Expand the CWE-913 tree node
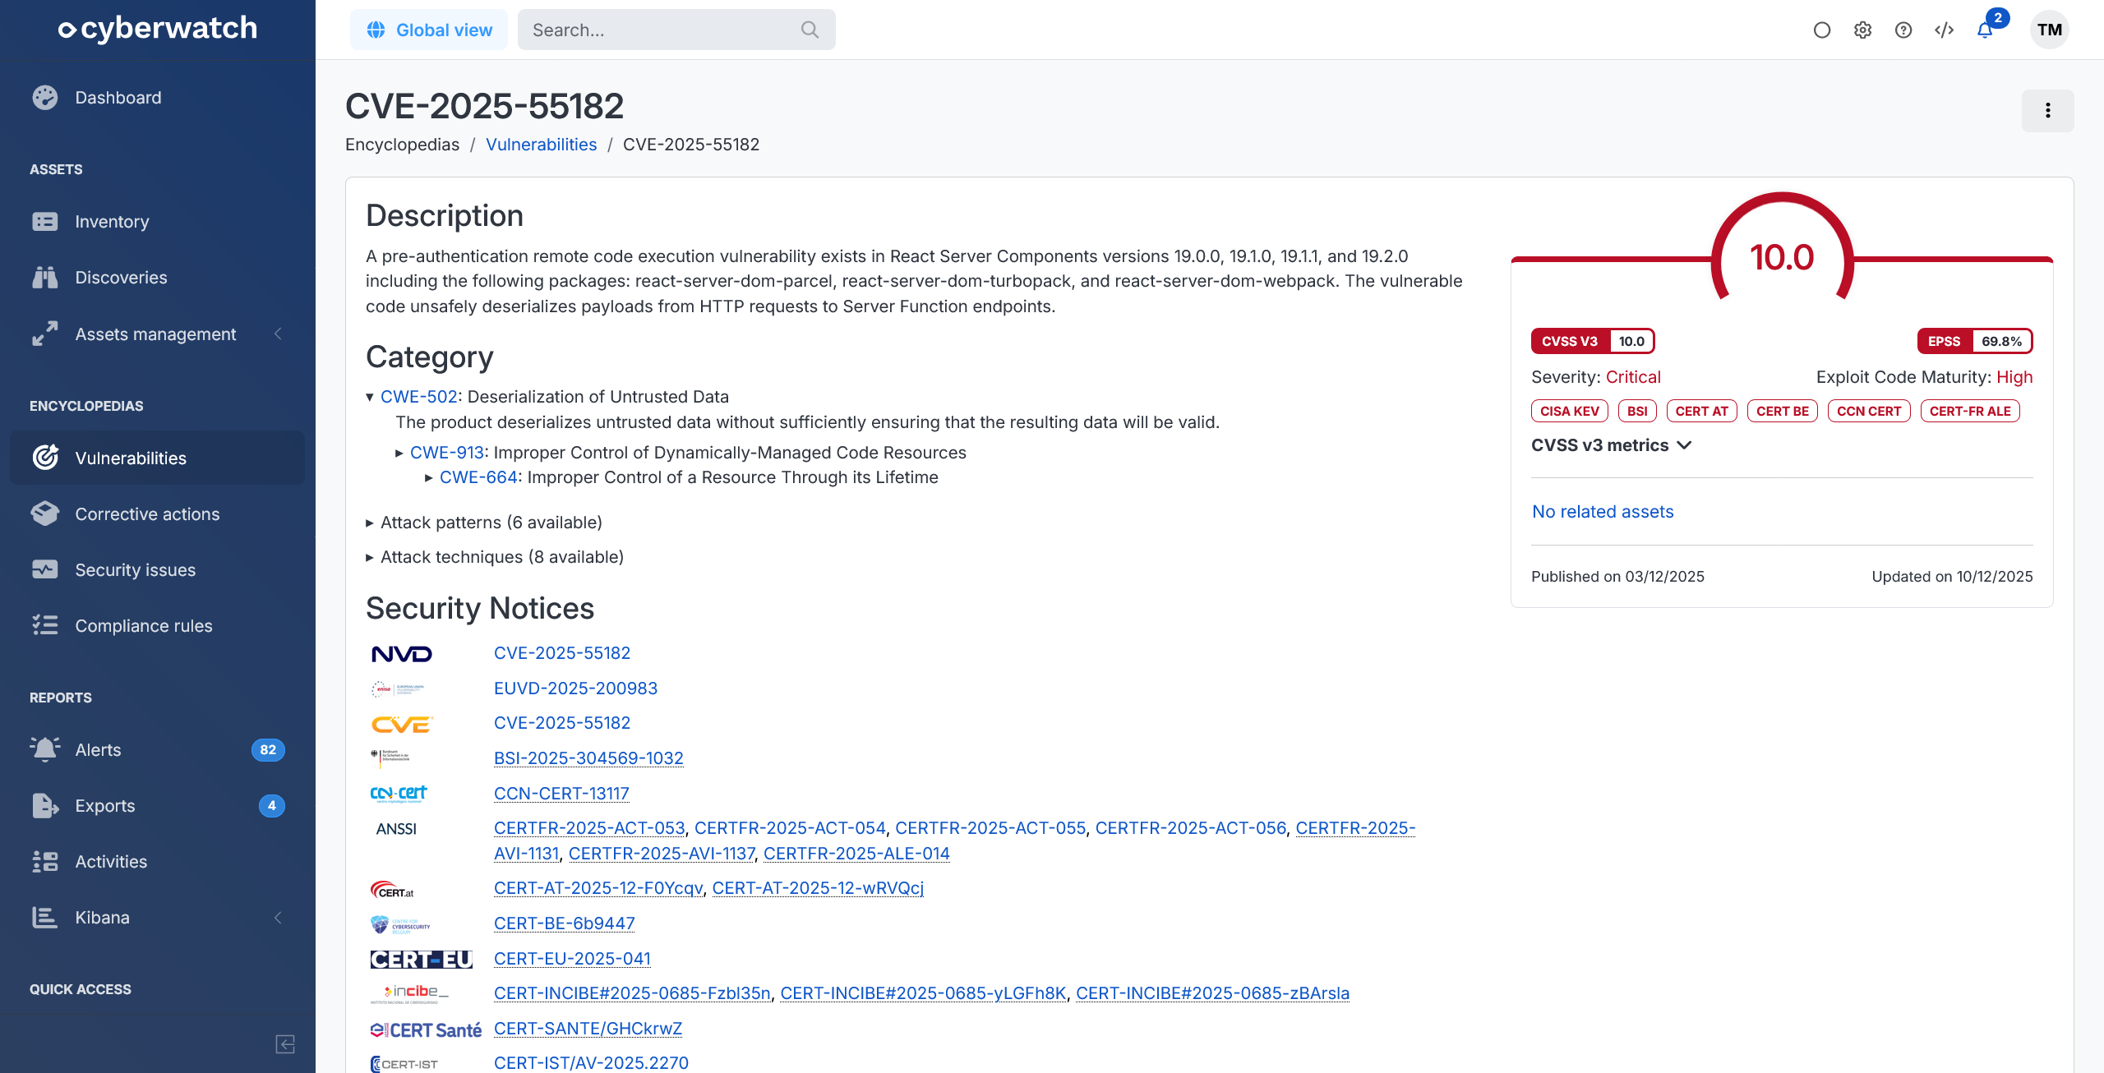The image size is (2104, 1073). [x=399, y=453]
